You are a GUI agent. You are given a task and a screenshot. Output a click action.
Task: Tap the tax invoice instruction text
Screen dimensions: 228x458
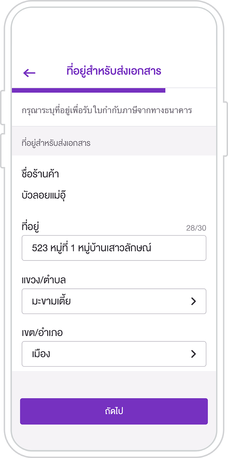pos(107,110)
